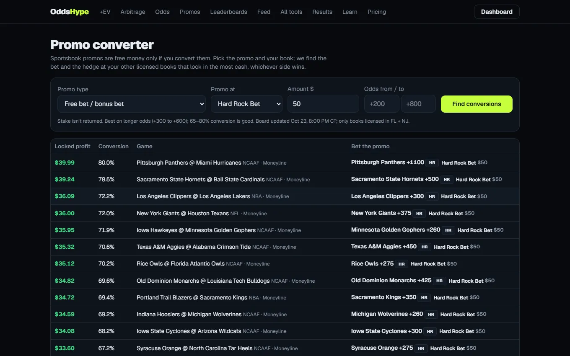Viewport: 570px width, 356px height.
Task: Click the Find conversions button
Action: (477, 104)
